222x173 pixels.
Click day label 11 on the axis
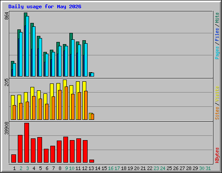coord(78,168)
